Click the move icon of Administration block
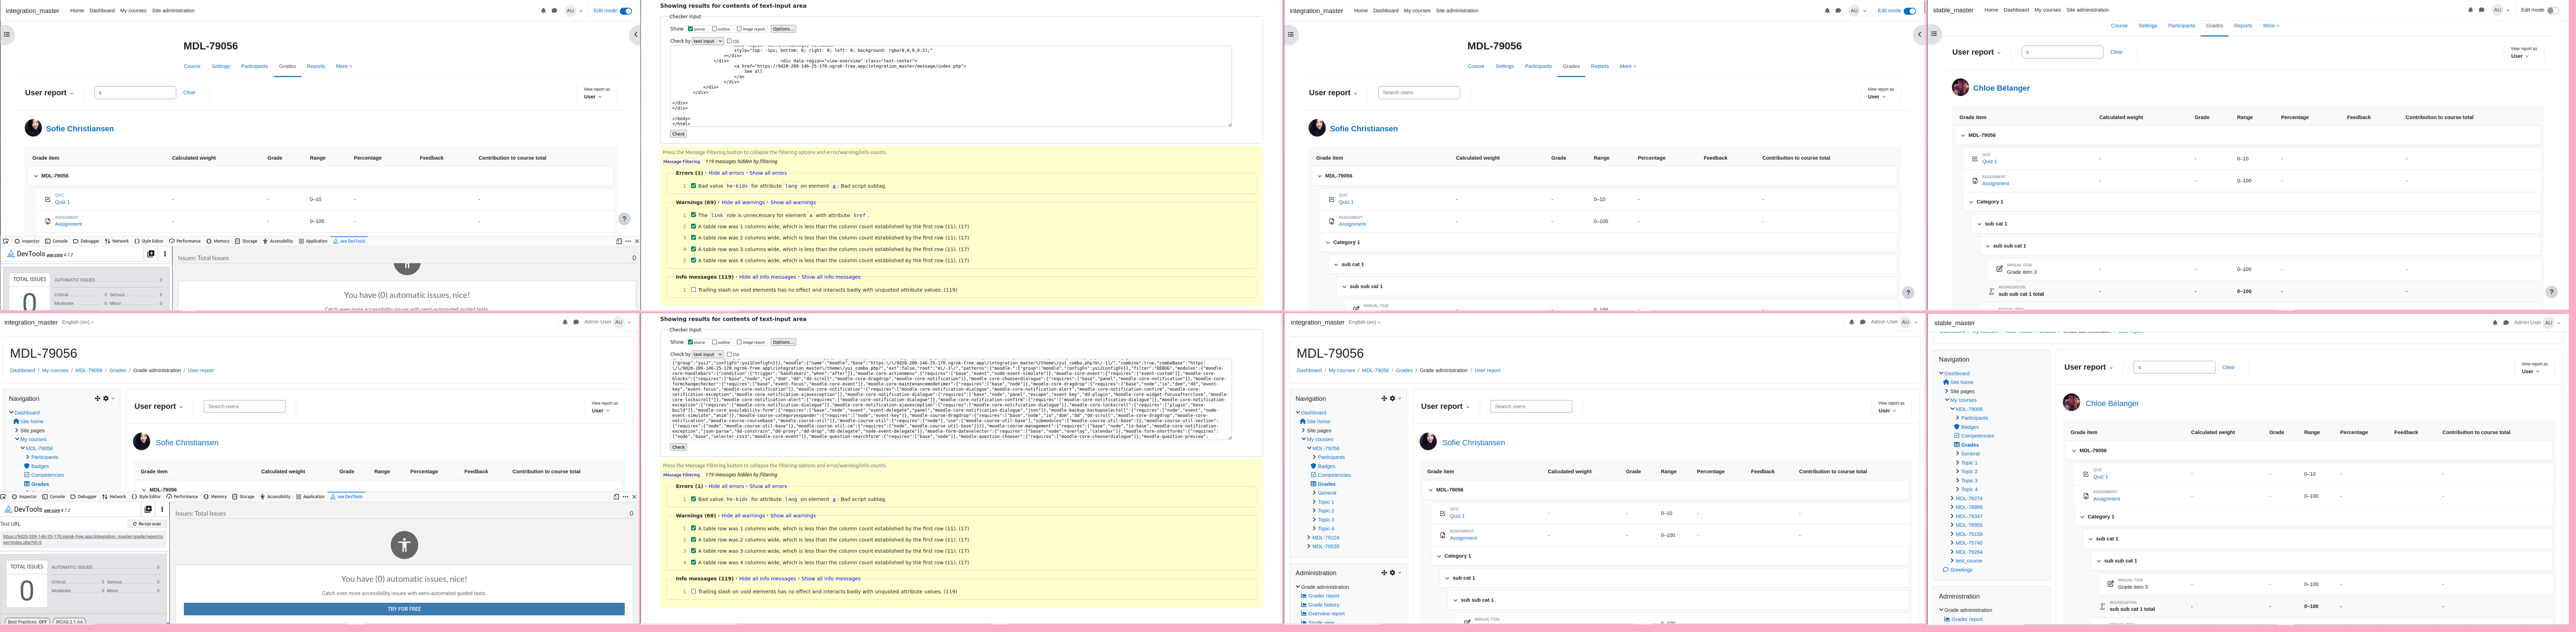 pyautogui.click(x=1384, y=573)
